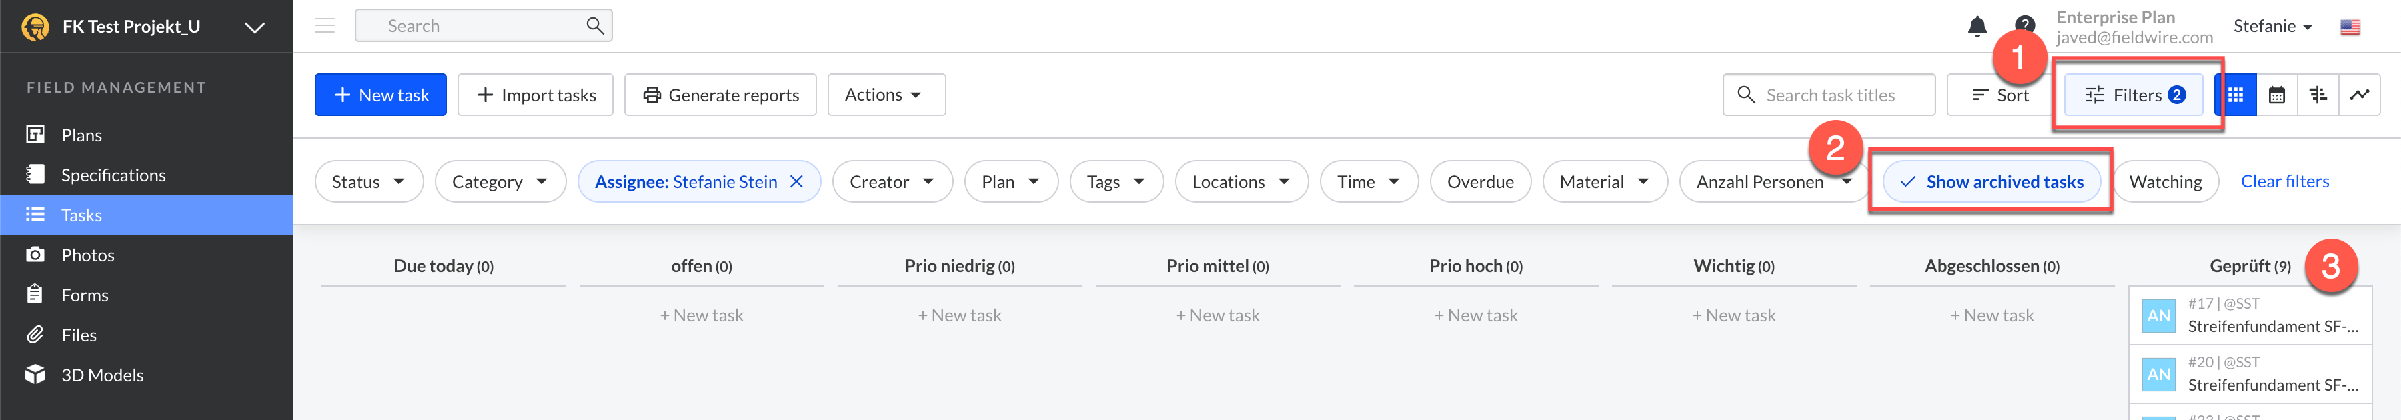This screenshot has width=2401, height=420.
Task: Open the Actions dropdown menu
Action: 886,95
